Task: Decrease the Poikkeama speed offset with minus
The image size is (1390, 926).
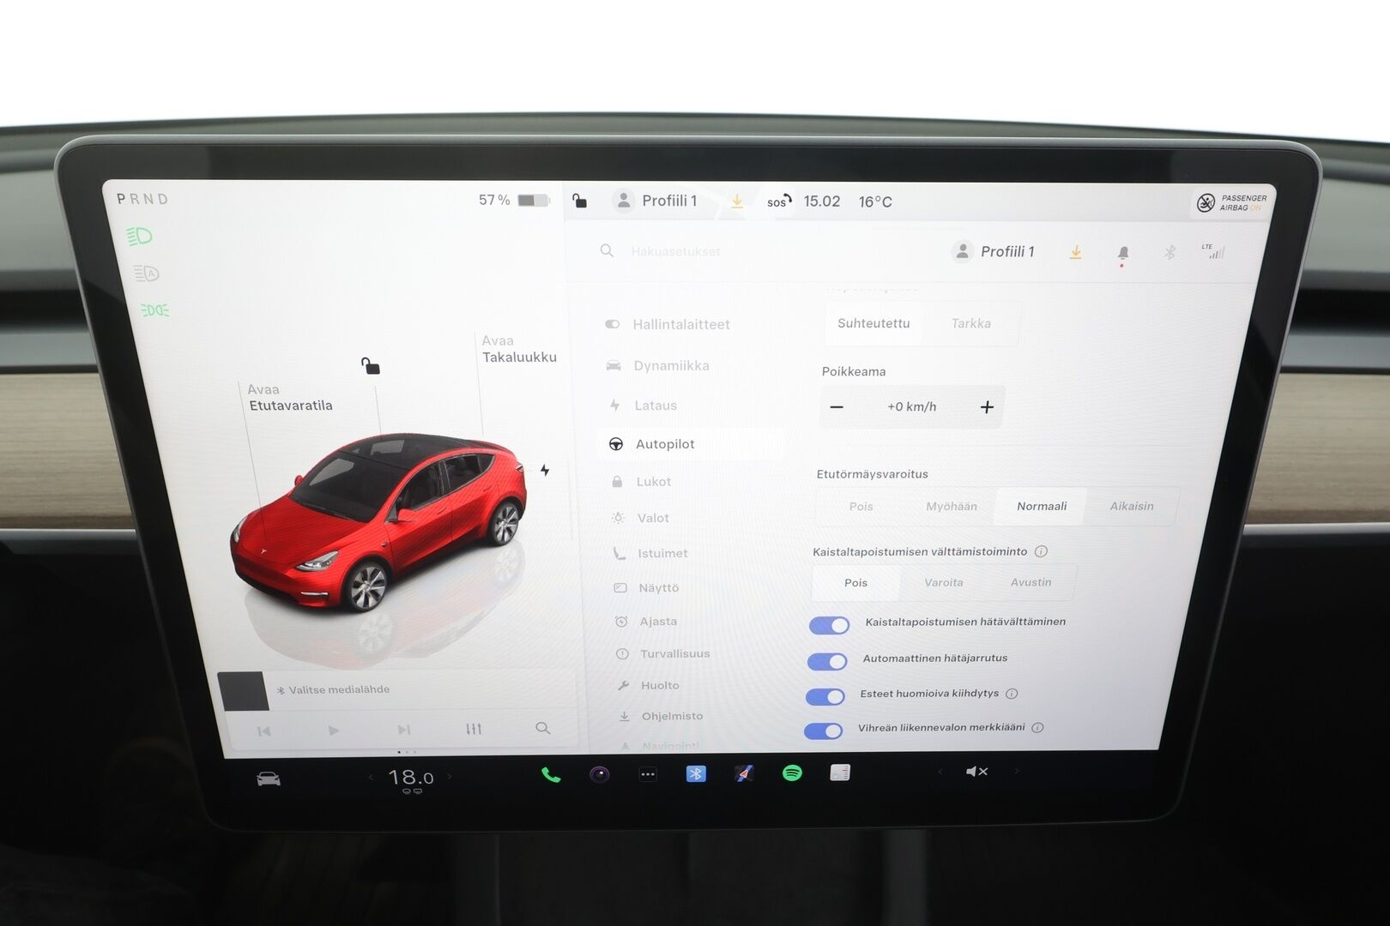Action: pos(837,406)
